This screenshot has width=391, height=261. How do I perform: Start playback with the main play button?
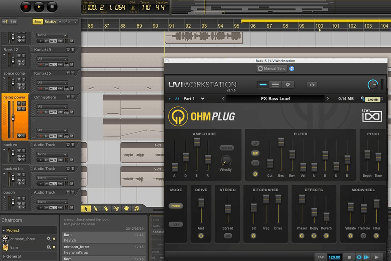tap(39, 7)
